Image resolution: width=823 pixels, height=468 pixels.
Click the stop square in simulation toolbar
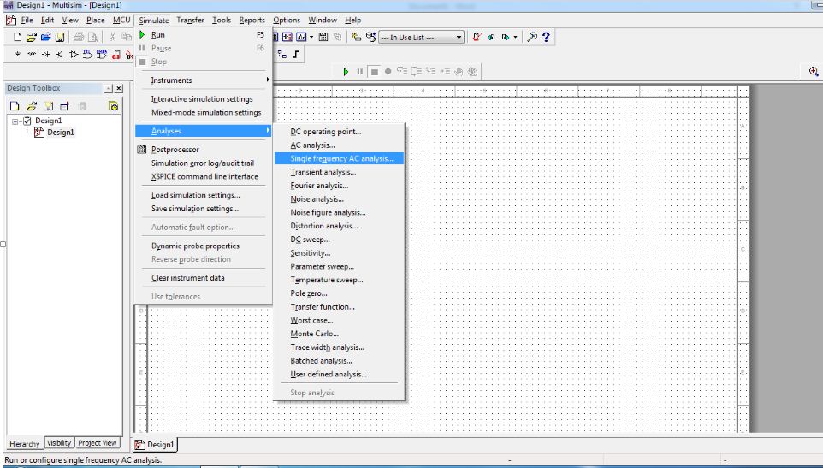pyautogui.click(x=374, y=72)
